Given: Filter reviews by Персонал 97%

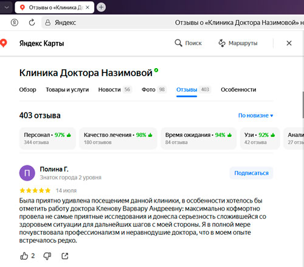Looking at the screenshot, I should [x=47, y=138].
